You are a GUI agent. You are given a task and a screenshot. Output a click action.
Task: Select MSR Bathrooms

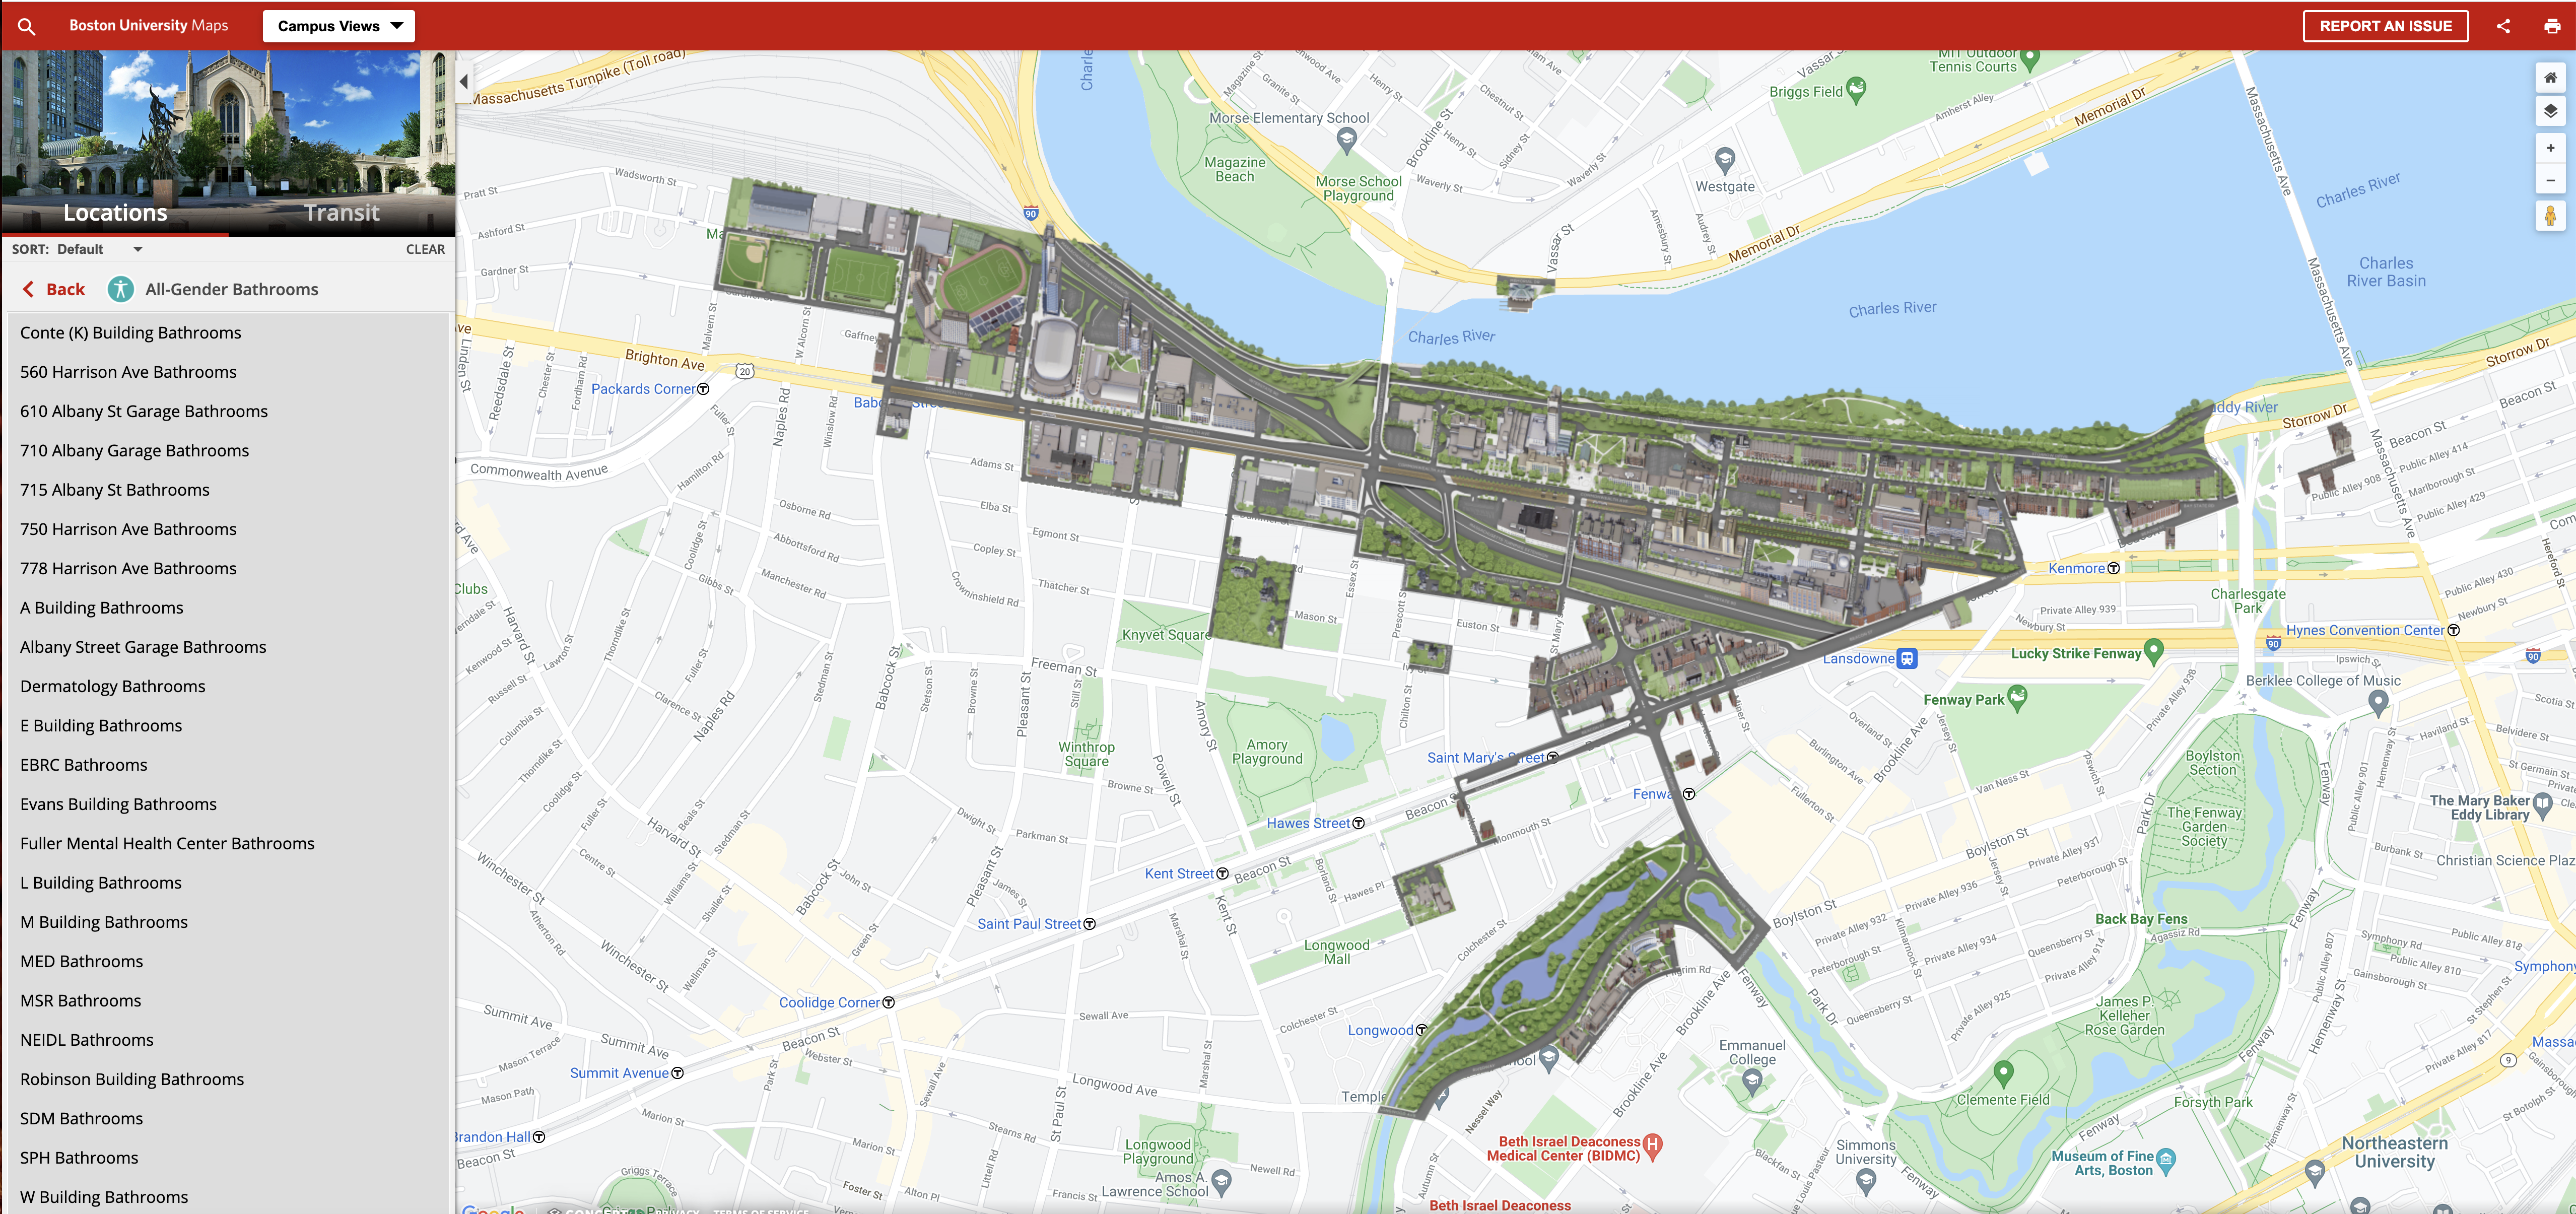pos(228,1001)
